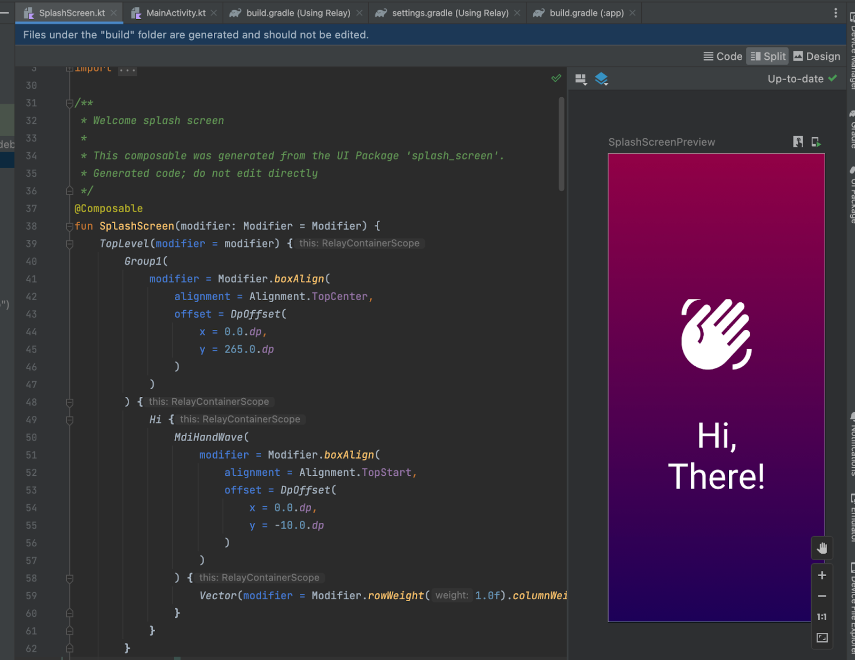Screen dimensions: 855x660
Task: Open the preview layers dropdown
Action: [x=602, y=79]
